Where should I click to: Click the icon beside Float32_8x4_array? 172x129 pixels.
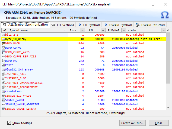pos(3,70)
